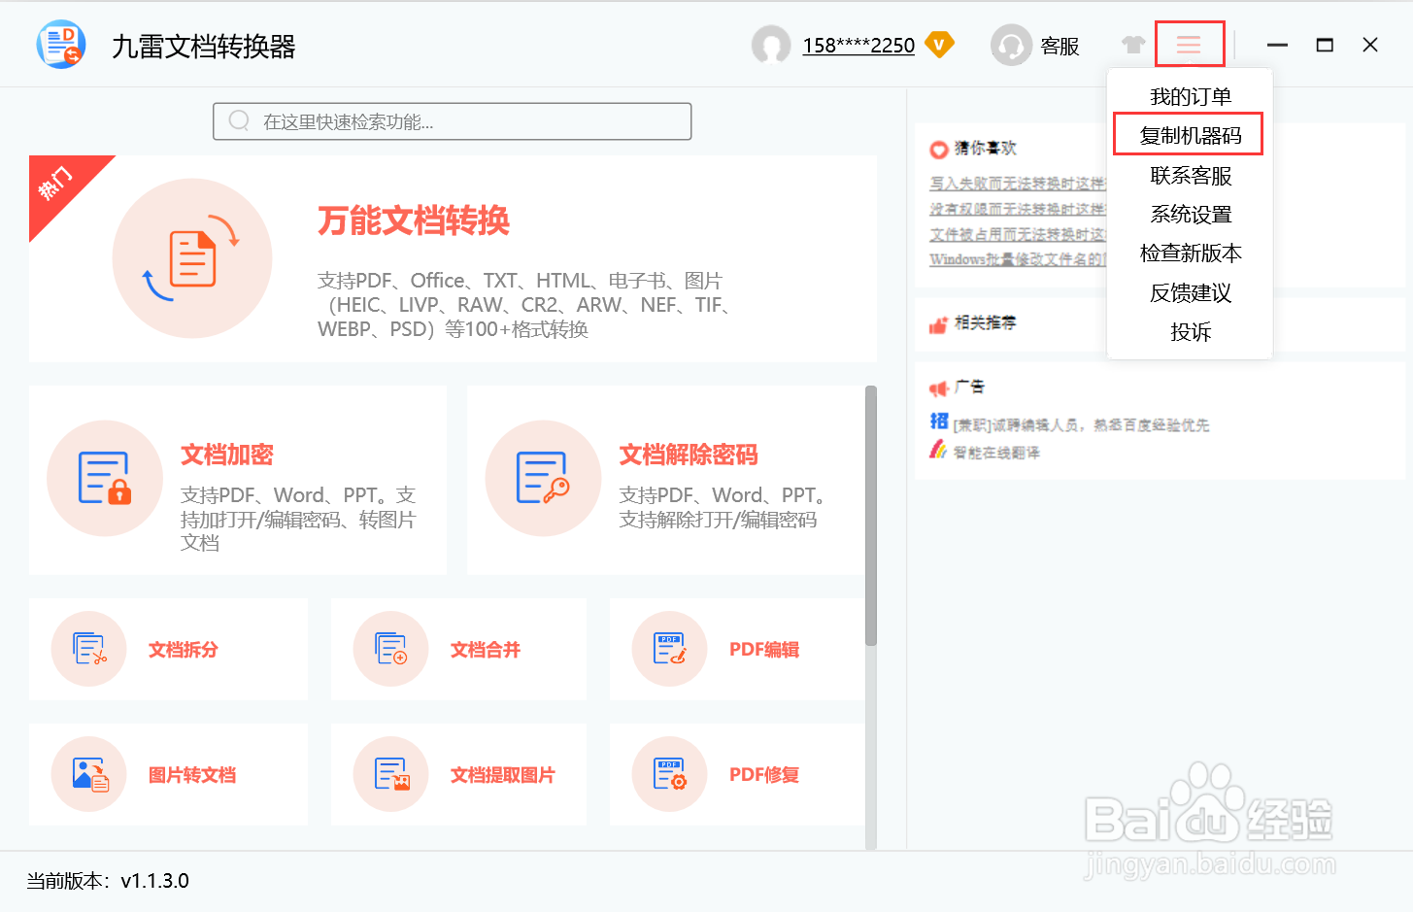
Task: Click the quick function search field
Action: click(x=453, y=121)
